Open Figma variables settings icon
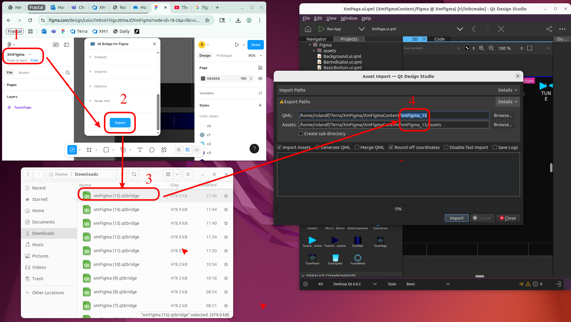The height and width of the screenshot is (322, 571). [x=260, y=93]
